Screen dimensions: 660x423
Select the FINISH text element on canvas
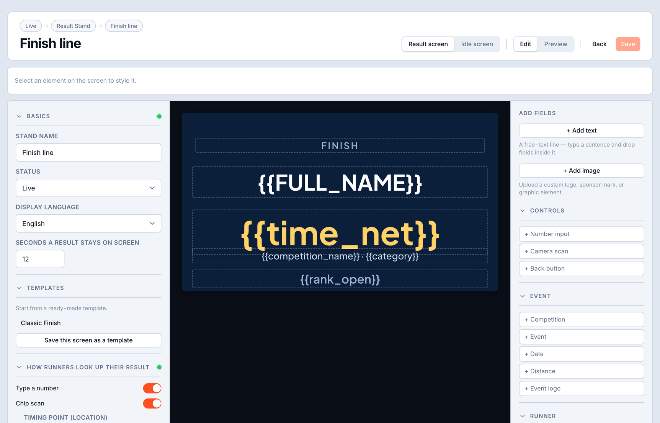340,145
